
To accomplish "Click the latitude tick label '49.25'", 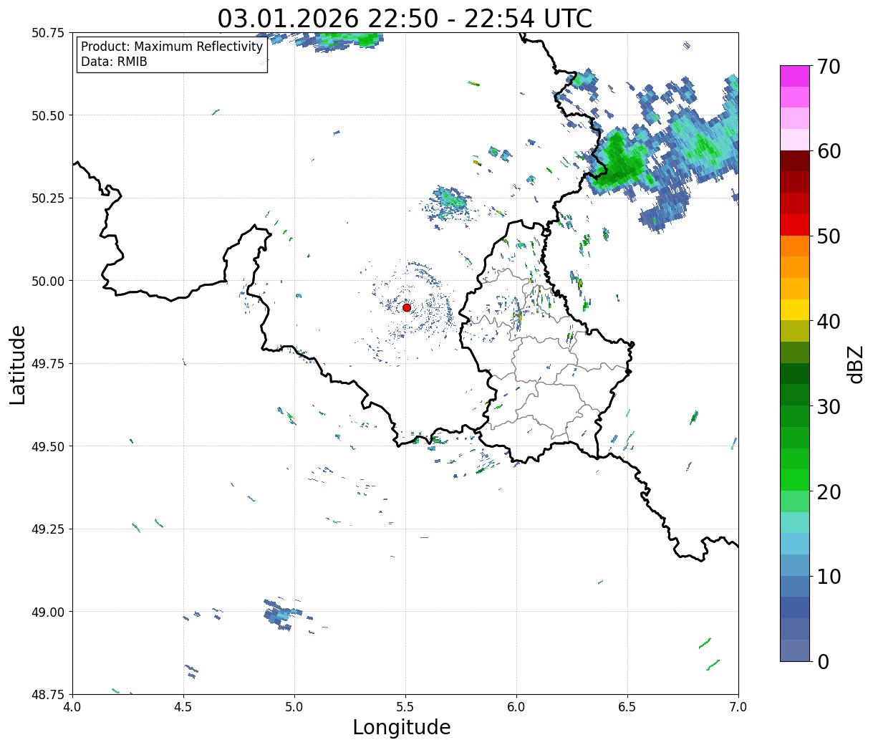I will click(47, 529).
